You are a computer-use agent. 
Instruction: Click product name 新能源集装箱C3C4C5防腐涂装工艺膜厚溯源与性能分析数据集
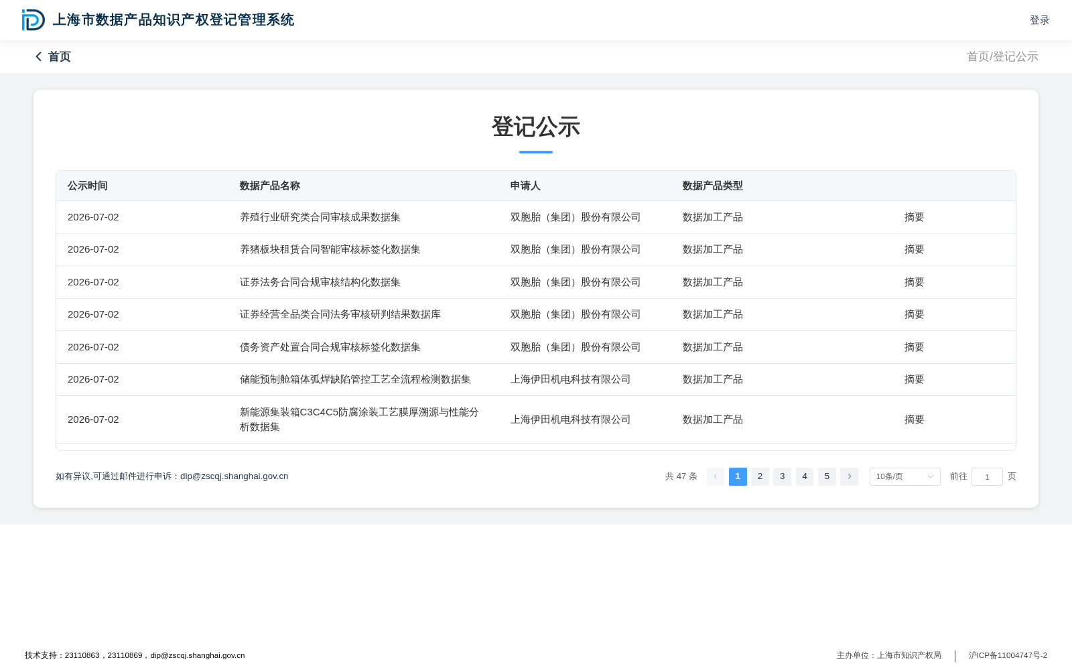tap(359, 419)
